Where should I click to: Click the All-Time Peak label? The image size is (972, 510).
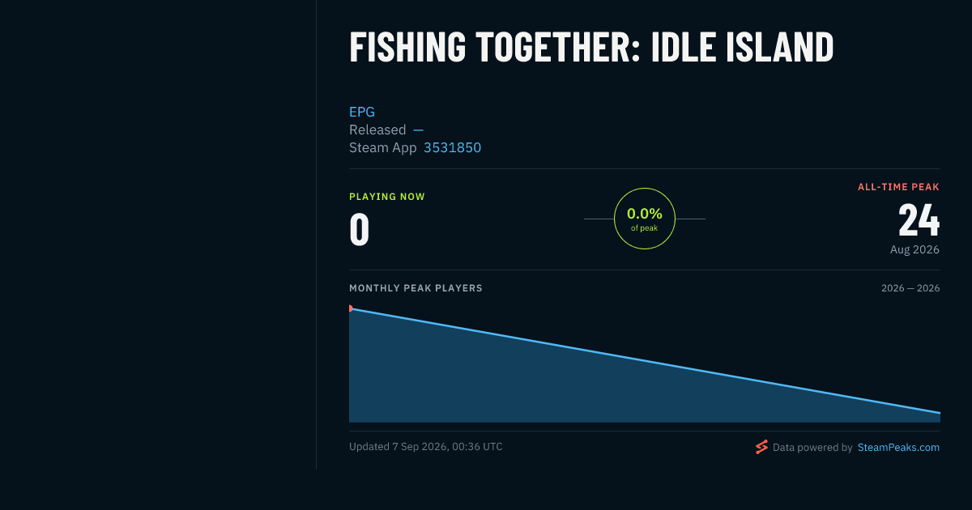click(x=898, y=187)
